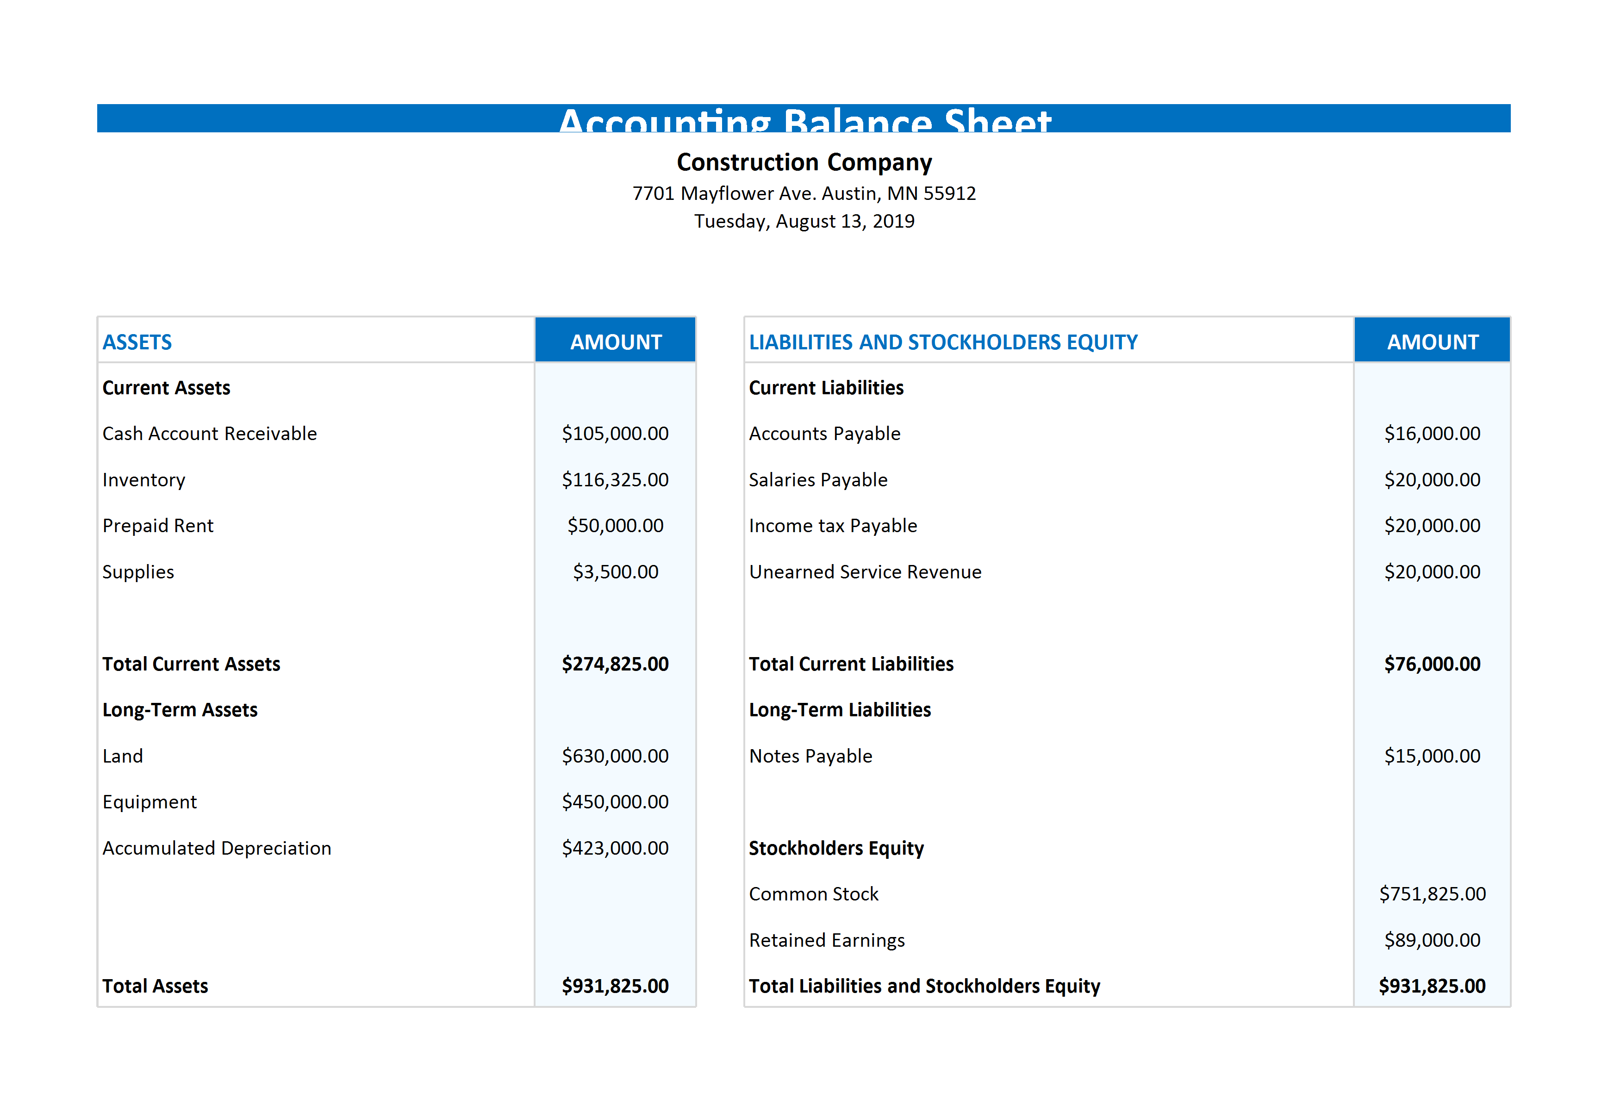Click the 'Salaries Payable' row label
Screen dimensions: 1608x1111
point(818,480)
